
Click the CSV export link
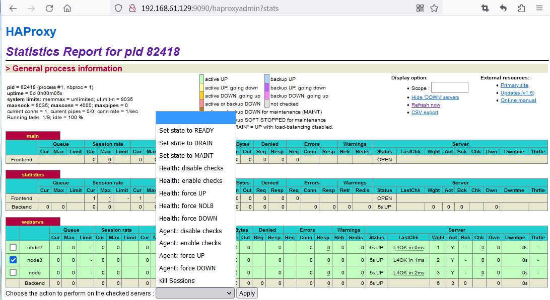click(x=425, y=113)
